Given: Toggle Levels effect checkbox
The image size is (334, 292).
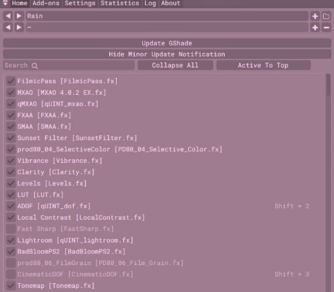Looking at the screenshot, I should point(11,183).
